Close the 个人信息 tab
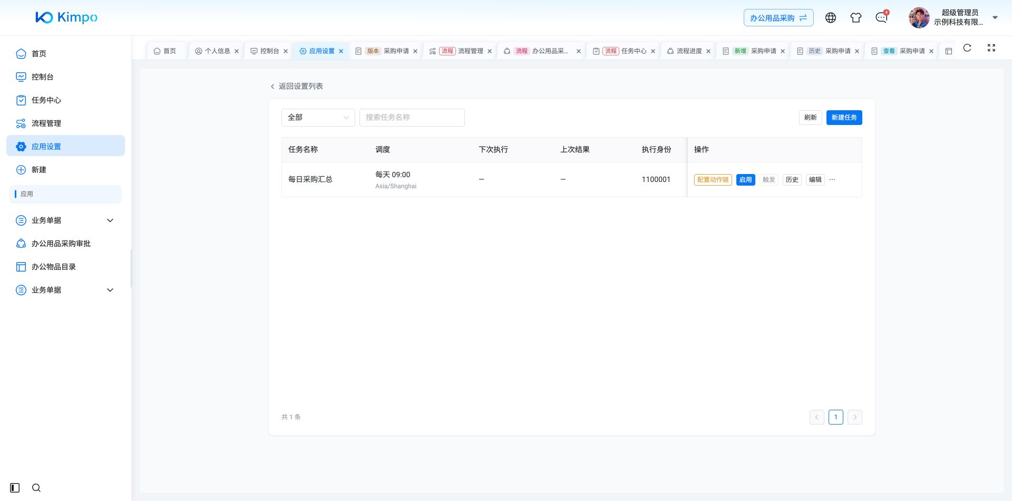The image size is (1012, 501). coord(237,51)
